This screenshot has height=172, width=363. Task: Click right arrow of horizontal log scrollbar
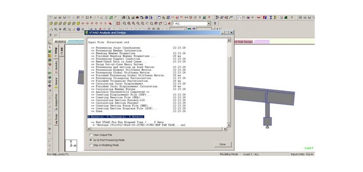(225, 129)
